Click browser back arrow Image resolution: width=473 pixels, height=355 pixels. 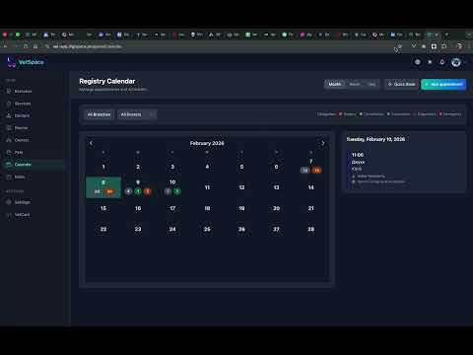click(5, 46)
